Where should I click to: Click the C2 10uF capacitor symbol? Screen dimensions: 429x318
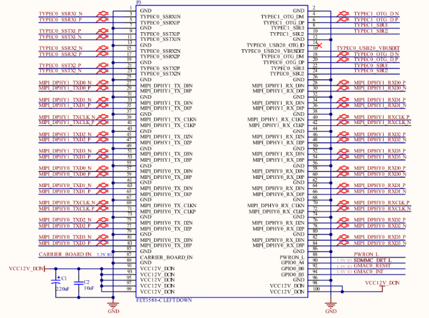tap(79, 283)
